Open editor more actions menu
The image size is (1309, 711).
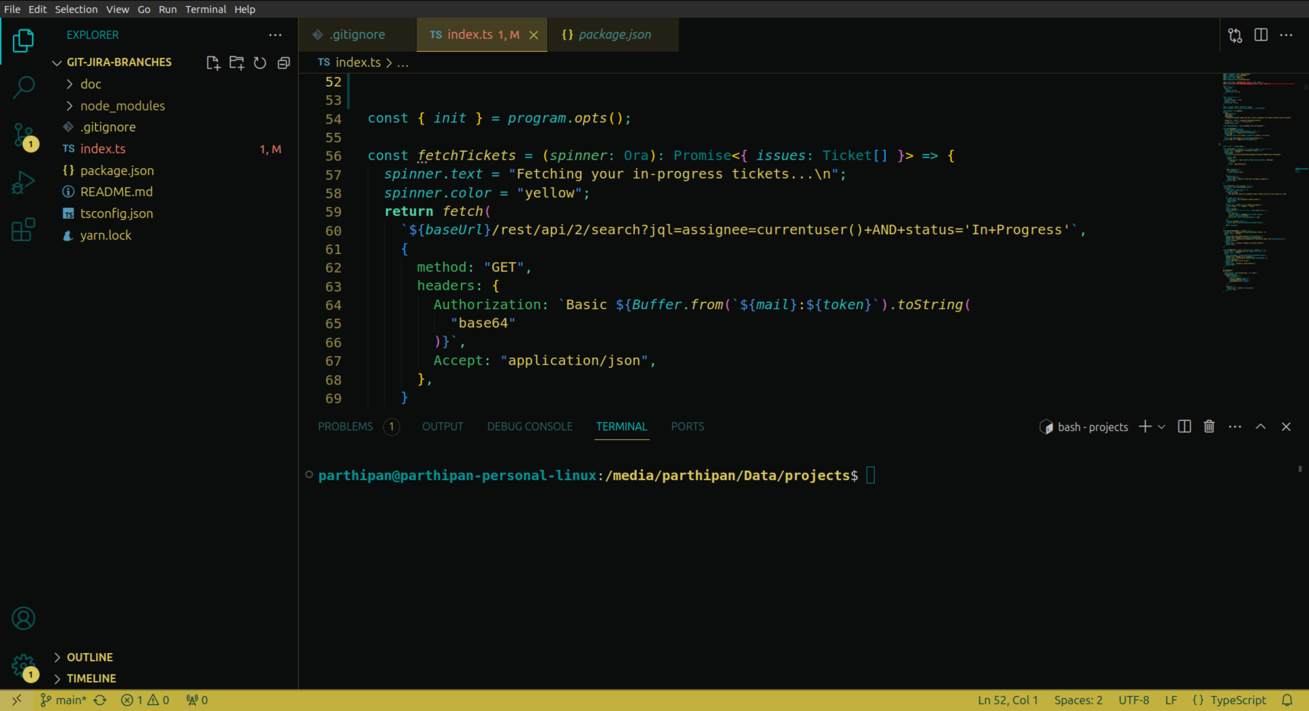(x=1286, y=35)
